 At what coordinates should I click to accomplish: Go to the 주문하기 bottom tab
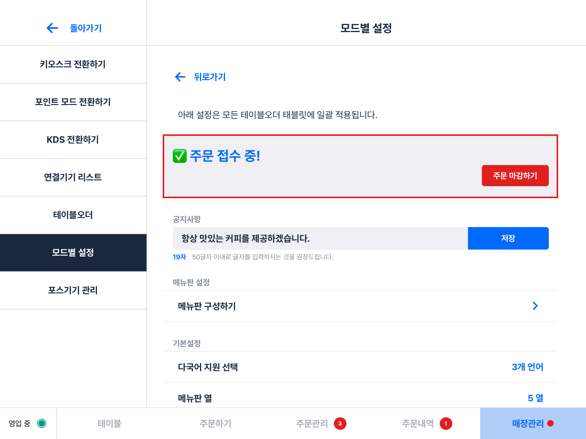point(215,424)
